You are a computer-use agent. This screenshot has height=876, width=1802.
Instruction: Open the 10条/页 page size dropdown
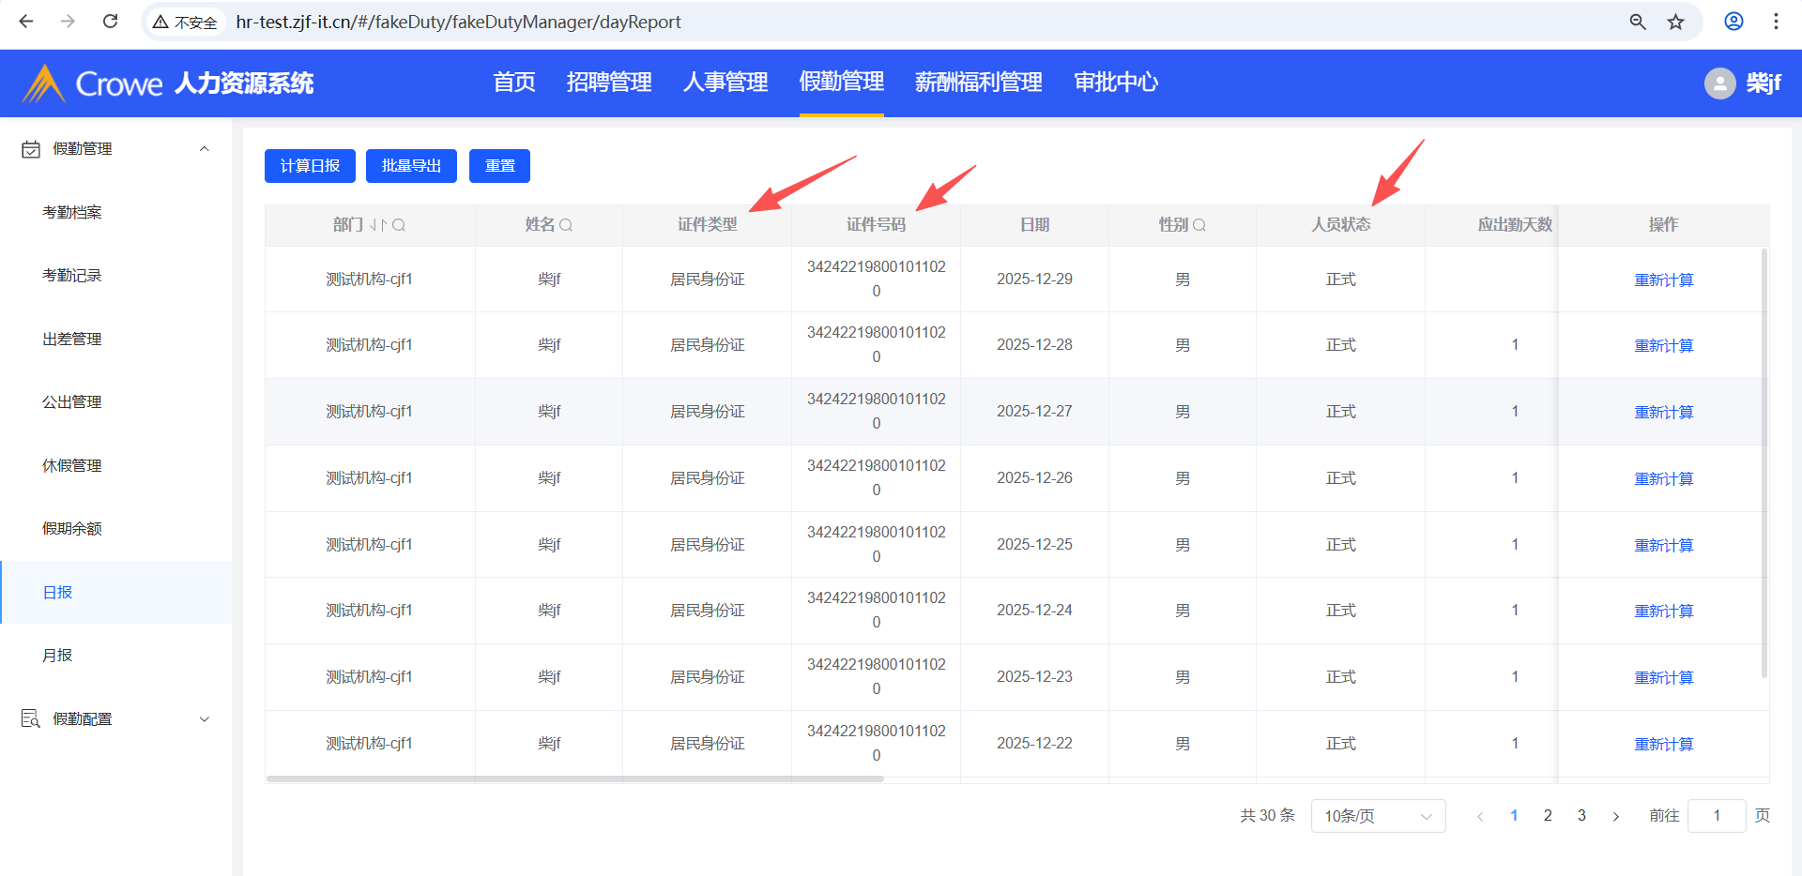point(1377,816)
